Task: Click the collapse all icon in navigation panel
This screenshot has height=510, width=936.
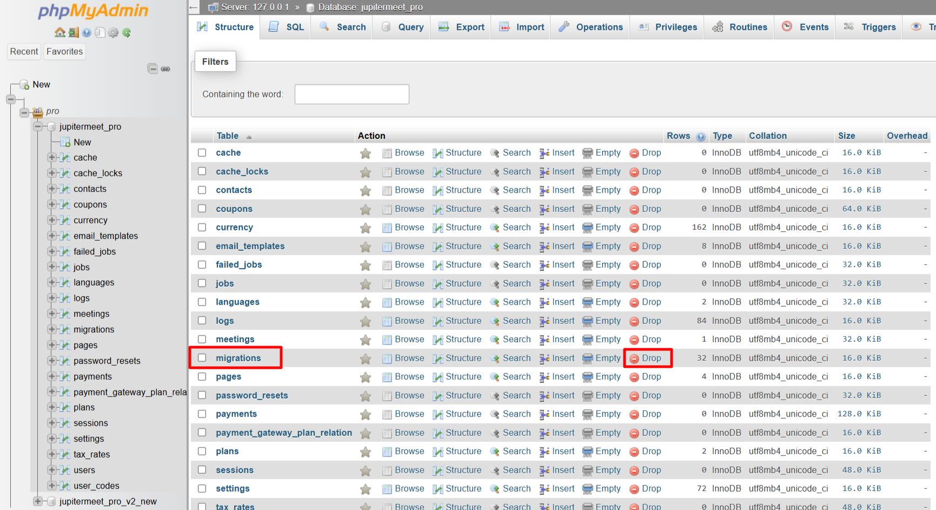Action: [x=153, y=69]
